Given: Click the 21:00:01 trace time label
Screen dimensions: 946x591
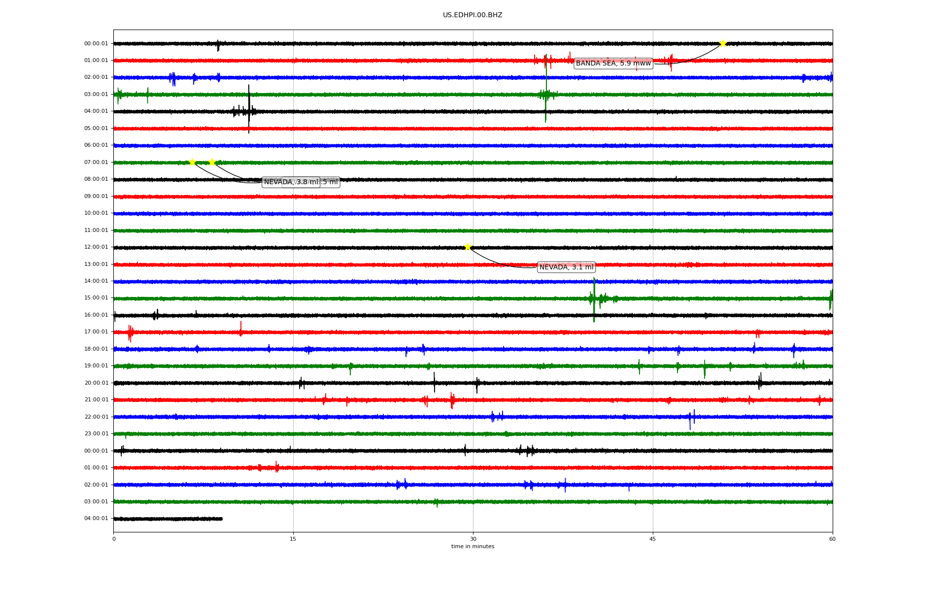Looking at the screenshot, I should pos(96,400).
